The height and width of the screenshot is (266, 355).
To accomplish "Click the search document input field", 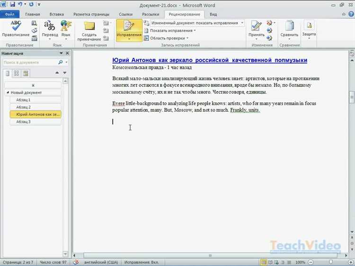I will pos(31,62).
